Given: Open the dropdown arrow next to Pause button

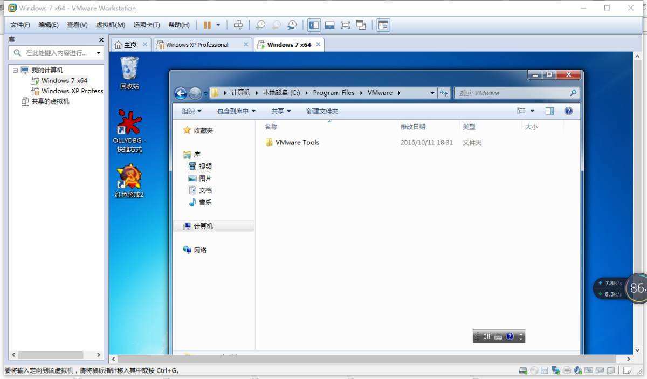Looking at the screenshot, I should [x=218, y=25].
